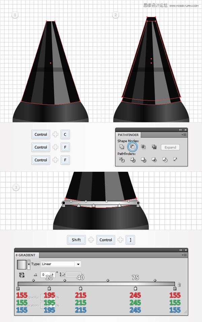Select the gradient stop at 40 percent

click(81, 289)
